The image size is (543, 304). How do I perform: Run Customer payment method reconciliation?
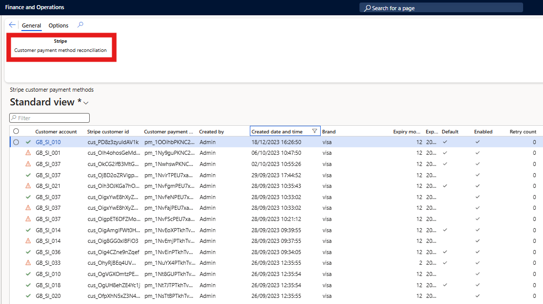coord(61,50)
